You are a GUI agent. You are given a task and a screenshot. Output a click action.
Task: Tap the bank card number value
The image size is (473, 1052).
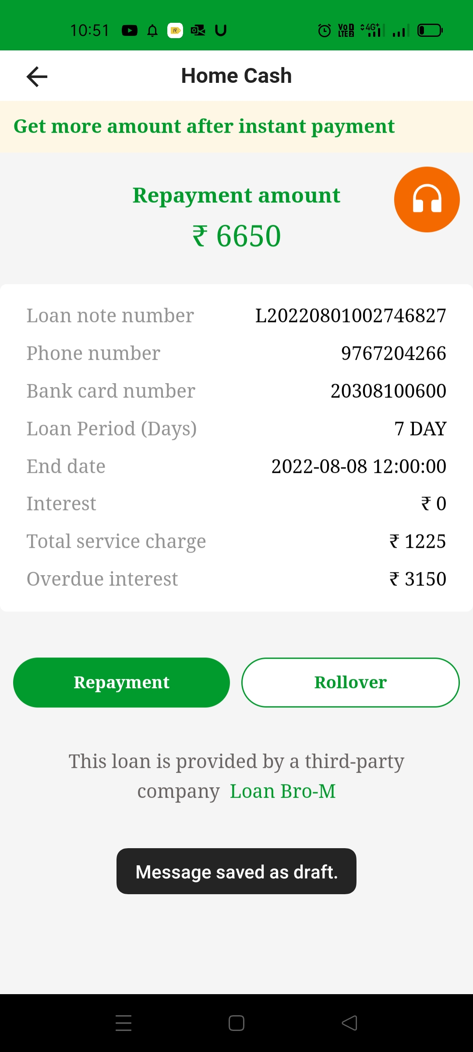(388, 391)
